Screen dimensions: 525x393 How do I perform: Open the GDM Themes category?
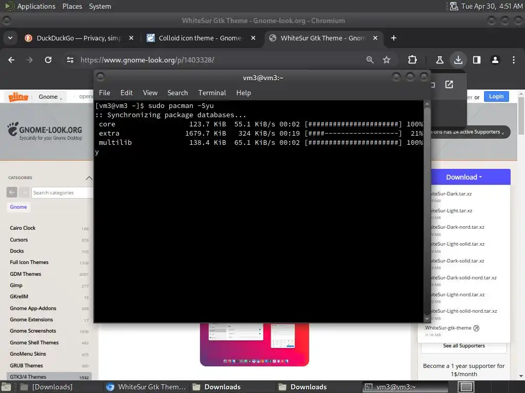26,274
